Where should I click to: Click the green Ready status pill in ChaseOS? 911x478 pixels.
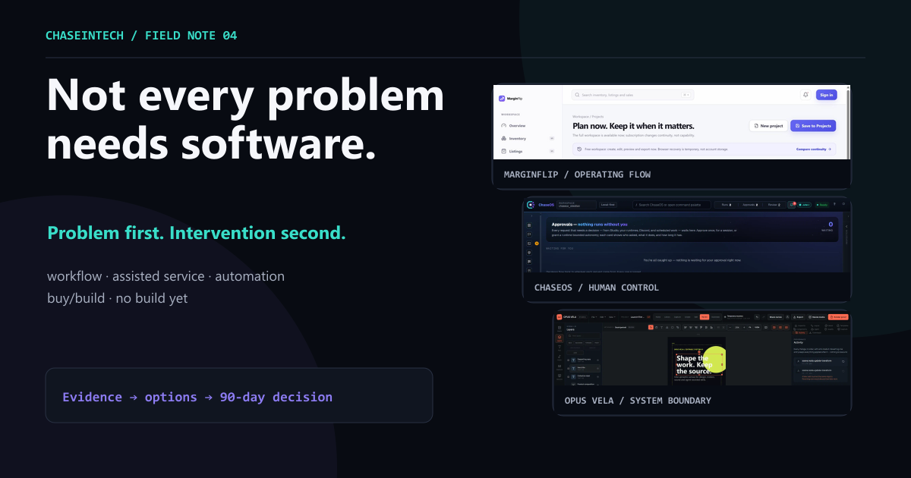click(822, 205)
